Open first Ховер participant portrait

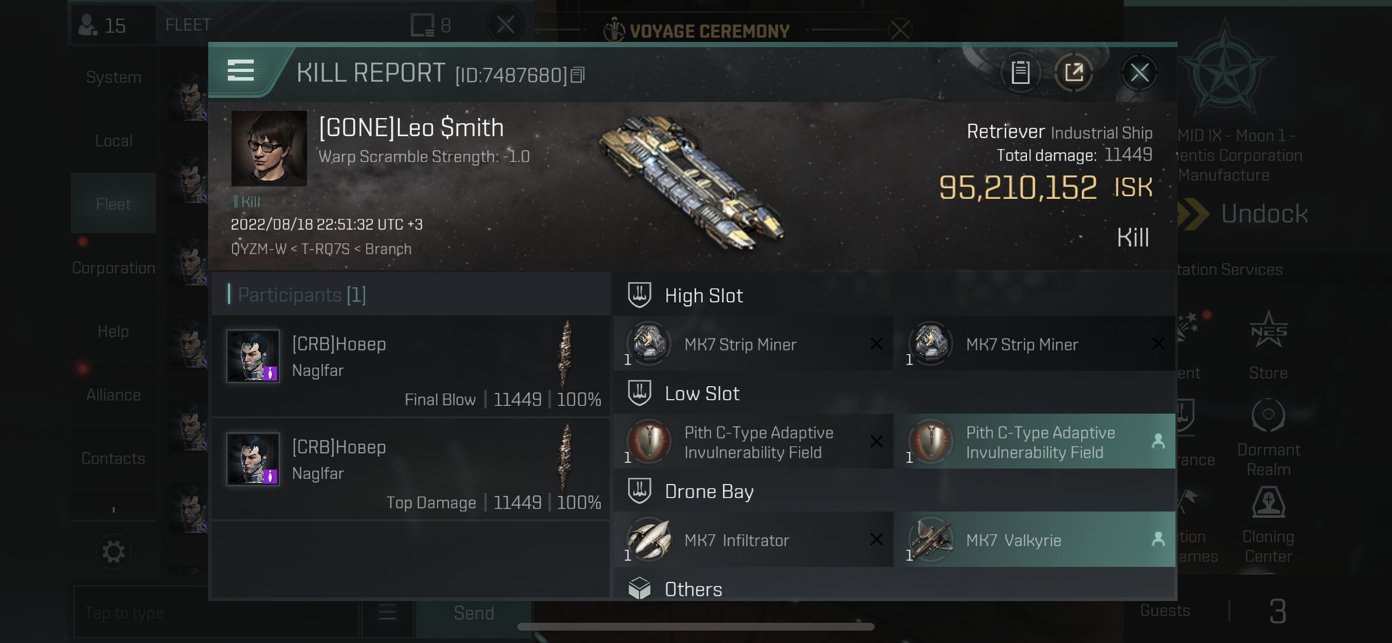(x=253, y=356)
